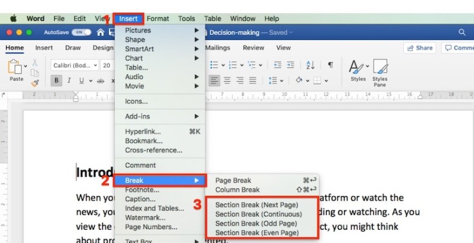Click the Decrease Indent icon
This screenshot has width=474, height=243.
(x=278, y=65)
